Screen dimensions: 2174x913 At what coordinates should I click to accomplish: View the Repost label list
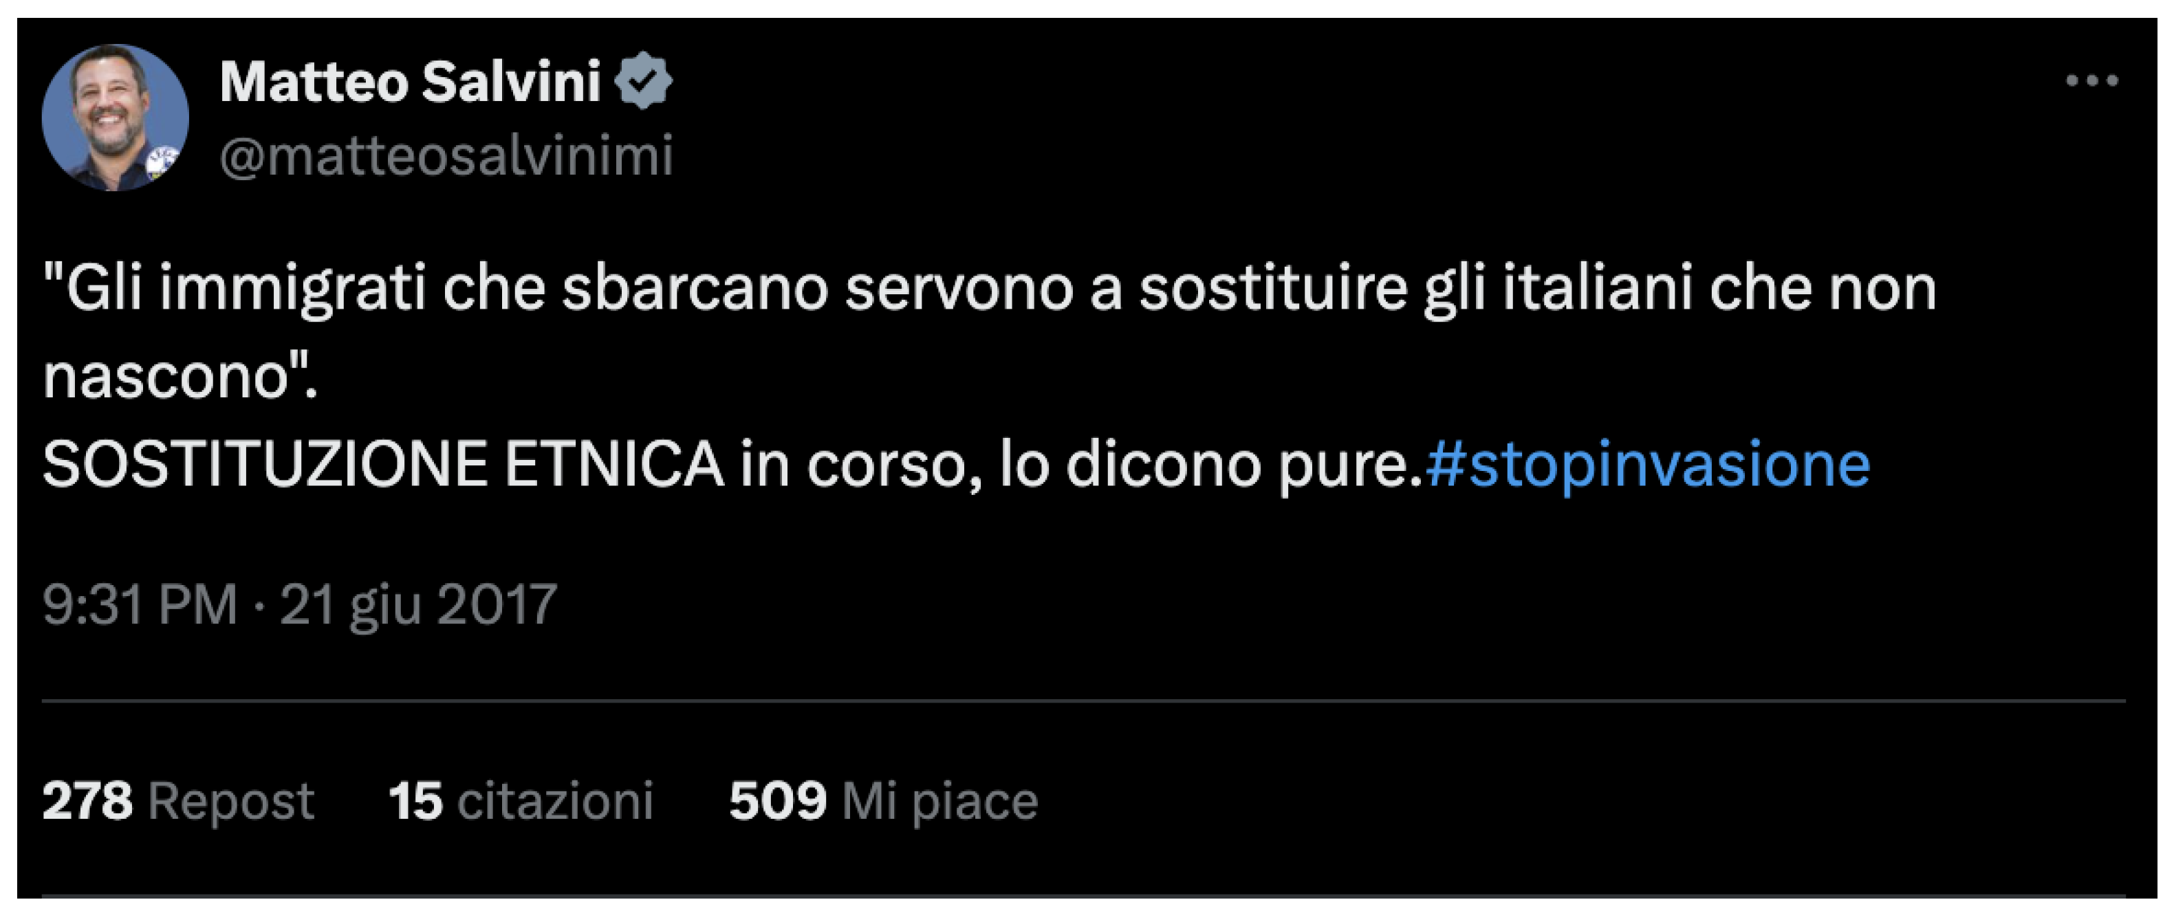point(231,800)
